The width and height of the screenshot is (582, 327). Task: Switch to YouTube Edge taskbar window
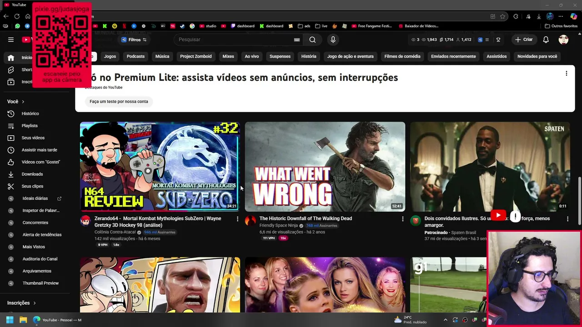[57, 320]
